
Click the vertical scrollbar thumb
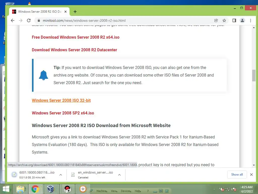254,76
